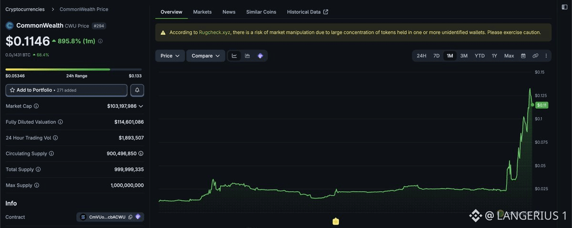This screenshot has width=572, height=228.
Task: Click the CommonWealth Price breadcrumb
Action: click(x=84, y=9)
